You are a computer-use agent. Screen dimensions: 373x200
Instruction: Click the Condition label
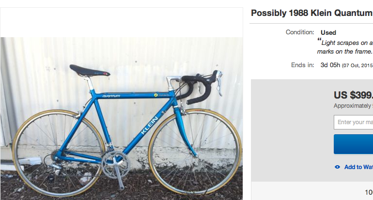[300, 32]
